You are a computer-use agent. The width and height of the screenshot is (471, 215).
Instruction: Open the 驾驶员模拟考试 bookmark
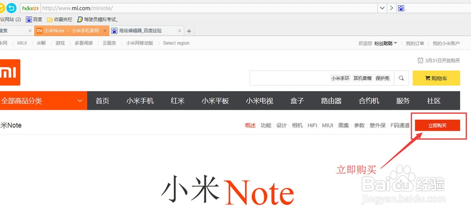click(x=97, y=19)
